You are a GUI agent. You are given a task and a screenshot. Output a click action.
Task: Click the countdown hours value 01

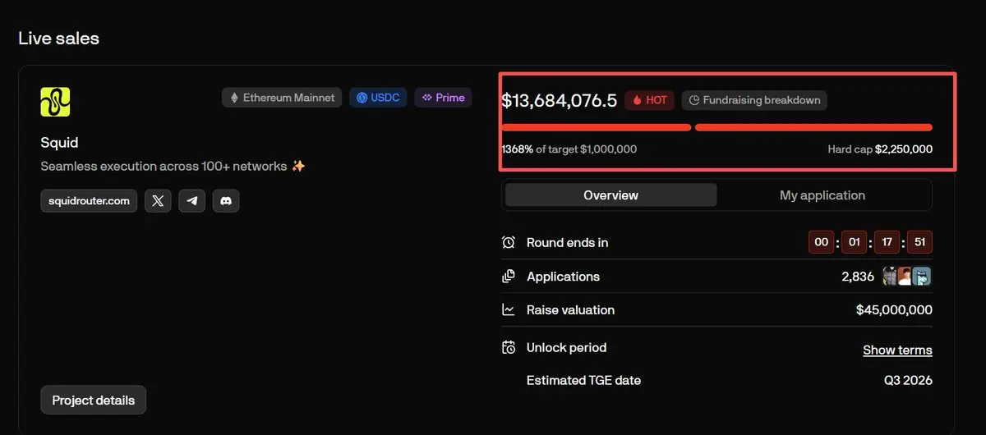click(855, 242)
